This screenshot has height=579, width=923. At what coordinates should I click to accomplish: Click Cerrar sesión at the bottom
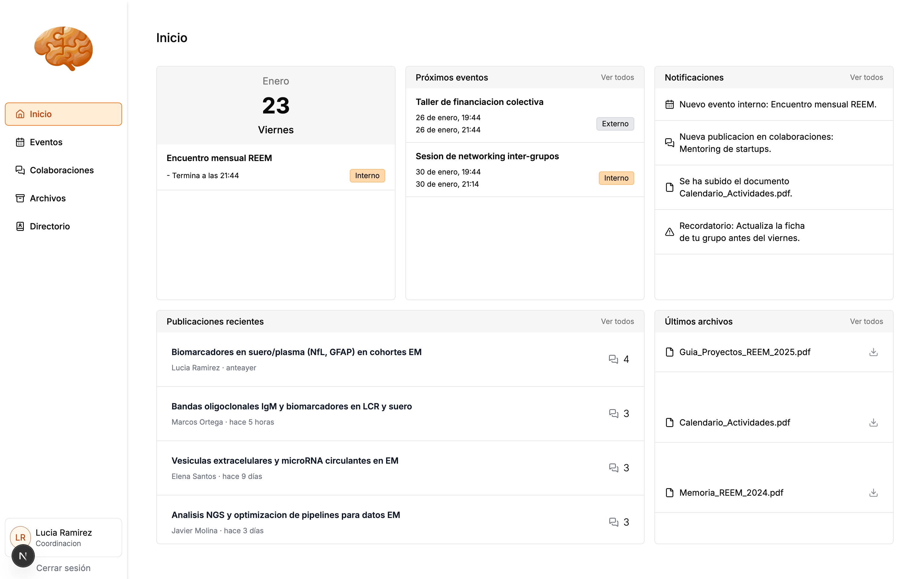click(63, 568)
